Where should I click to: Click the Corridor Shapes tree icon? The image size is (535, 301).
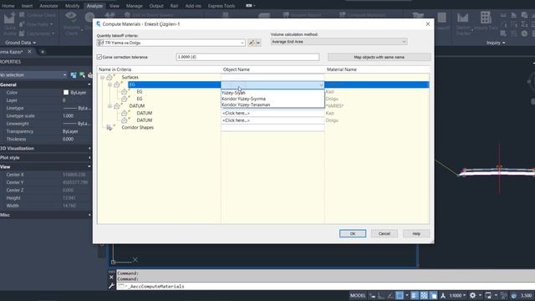[110, 128]
